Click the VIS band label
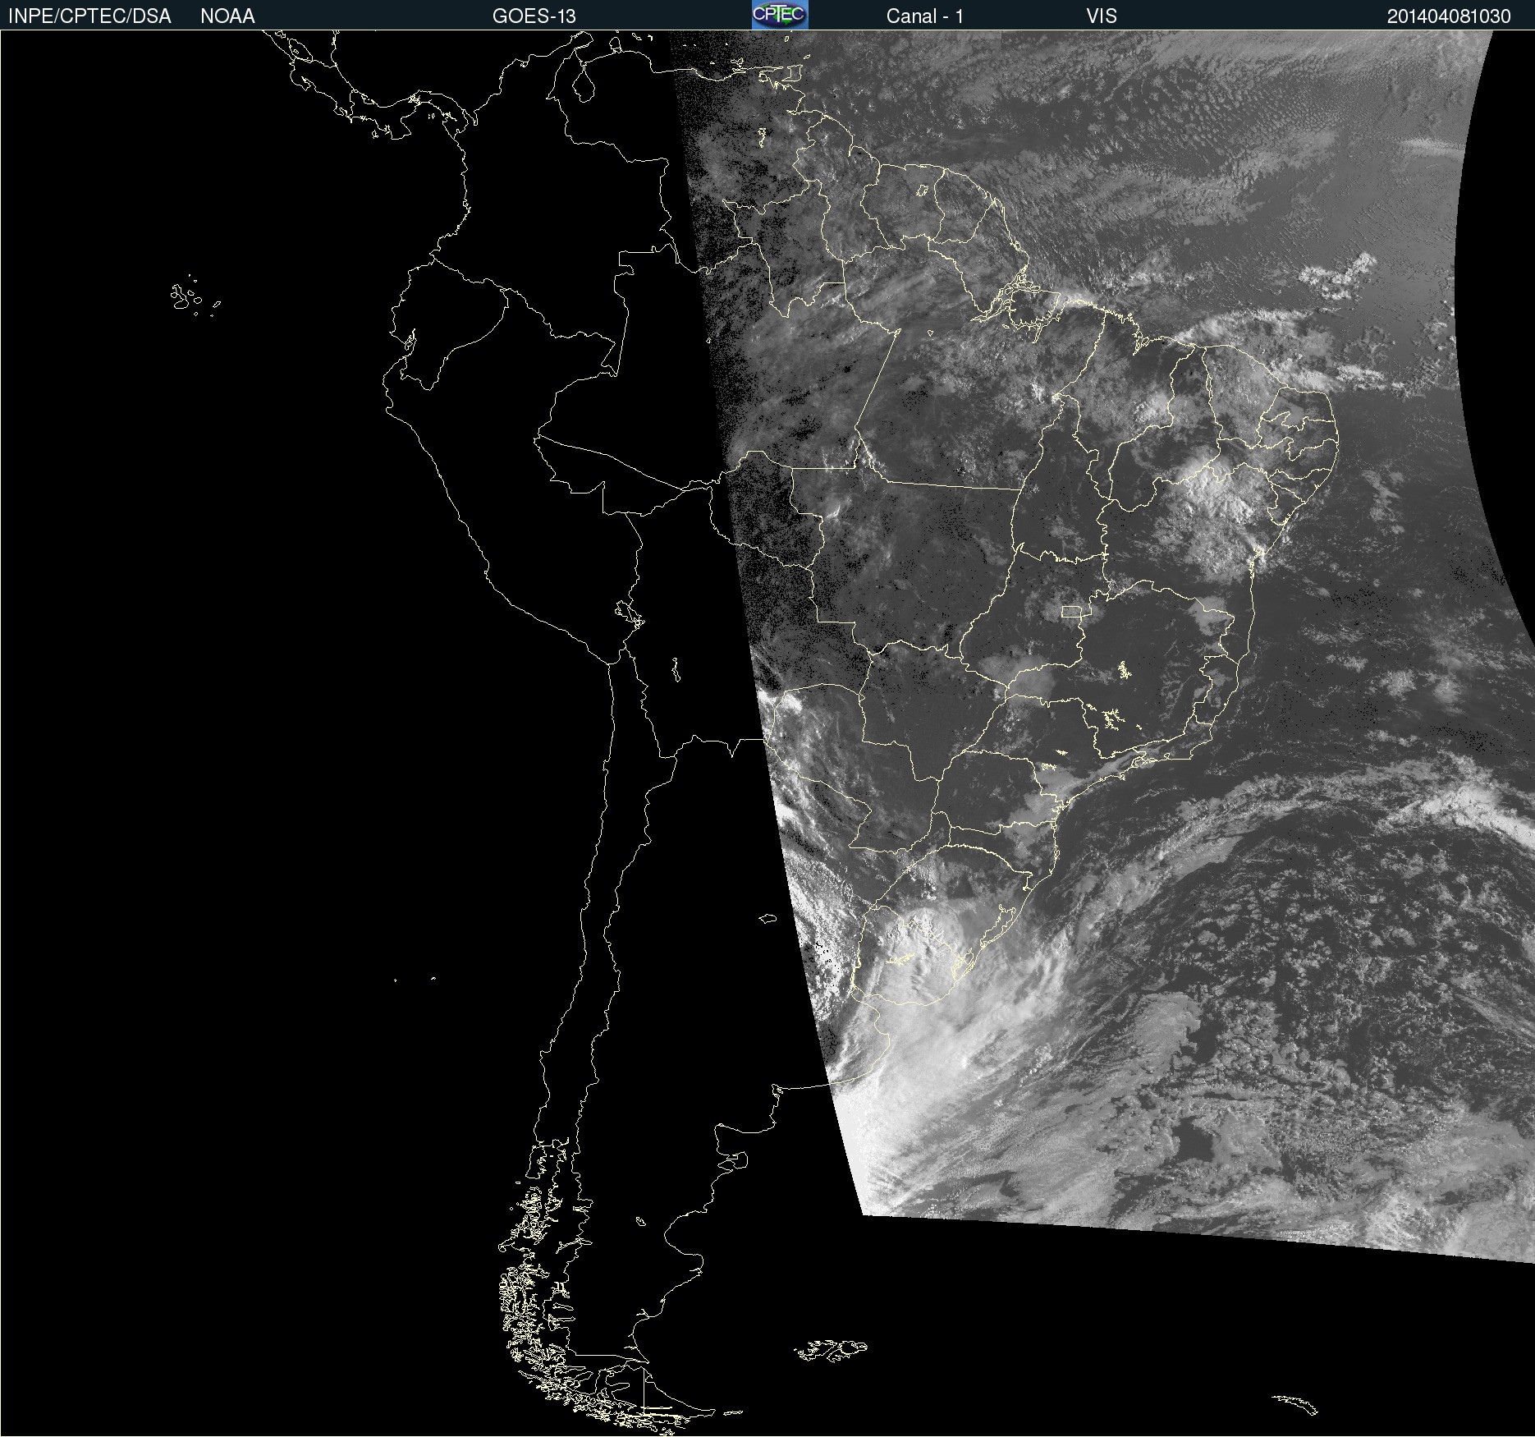This screenshot has height=1437, width=1535. 1102,16
